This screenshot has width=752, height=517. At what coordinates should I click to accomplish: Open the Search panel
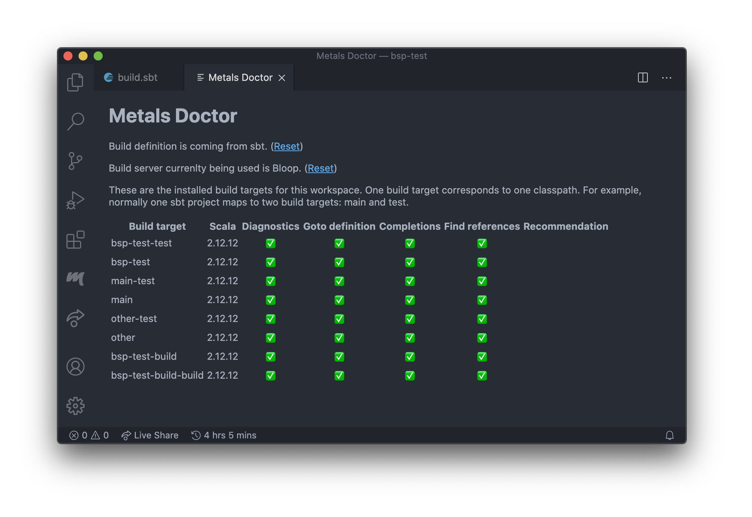click(76, 121)
